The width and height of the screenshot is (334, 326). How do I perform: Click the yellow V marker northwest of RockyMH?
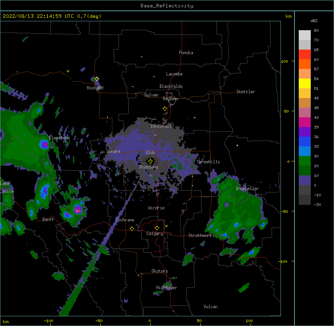[x=68, y=71]
